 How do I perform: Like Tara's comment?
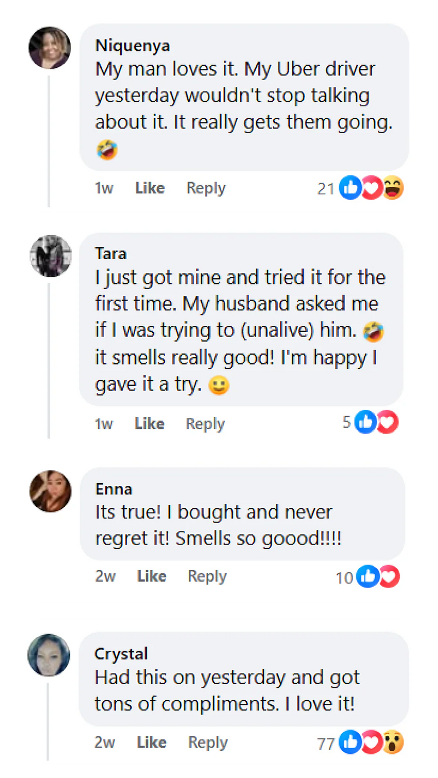149,423
